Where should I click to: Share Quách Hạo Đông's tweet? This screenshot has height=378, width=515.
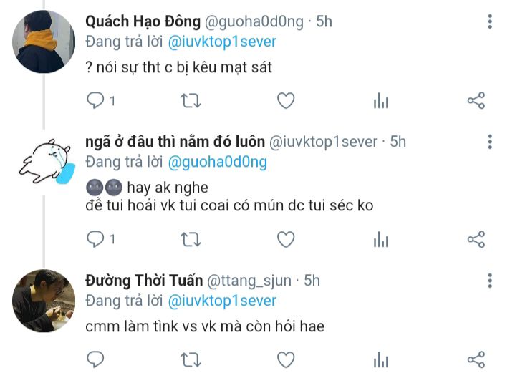[476, 100]
